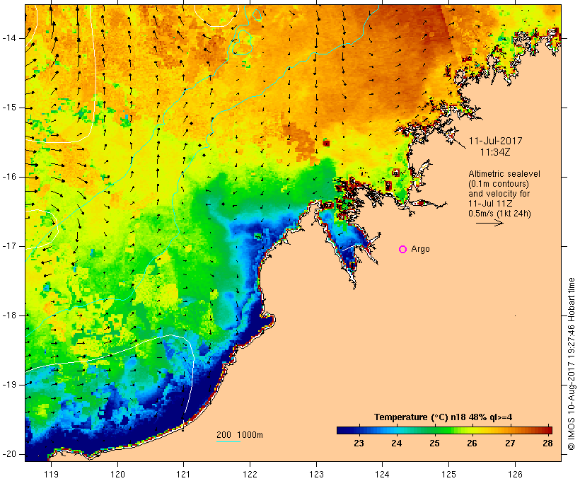Click the IMOS copyright timestamp text
Viewport: 580px width, 481px height.
pyautogui.click(x=572, y=364)
